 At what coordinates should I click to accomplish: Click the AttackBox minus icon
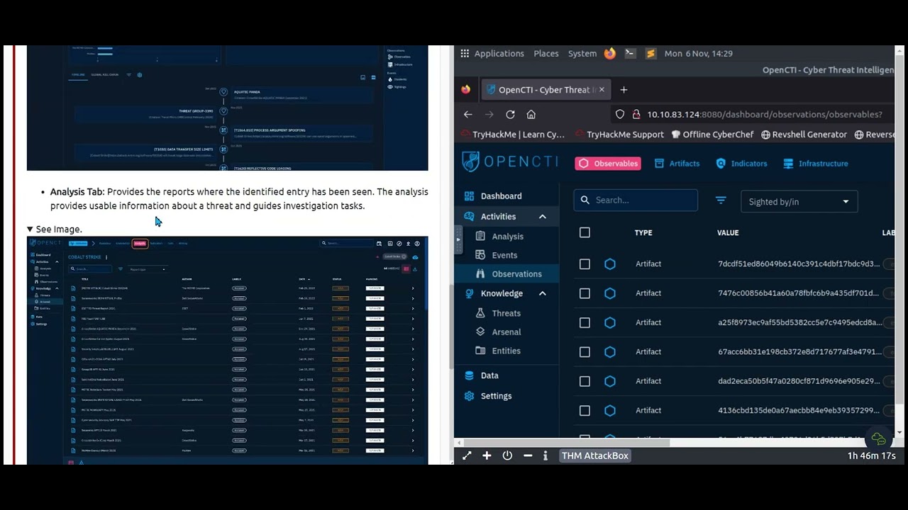[x=528, y=455]
